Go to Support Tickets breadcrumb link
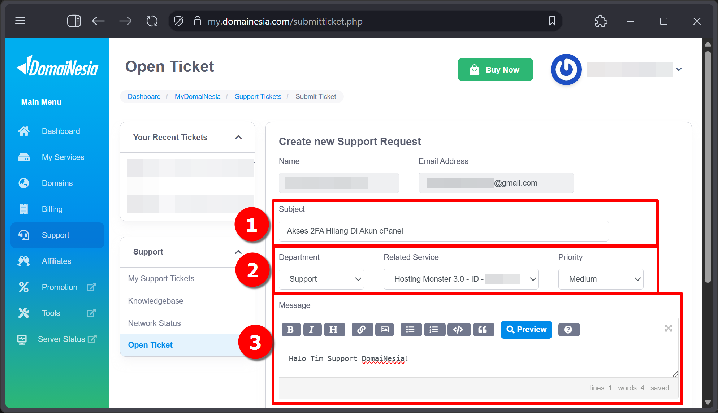The width and height of the screenshot is (718, 413). point(258,96)
